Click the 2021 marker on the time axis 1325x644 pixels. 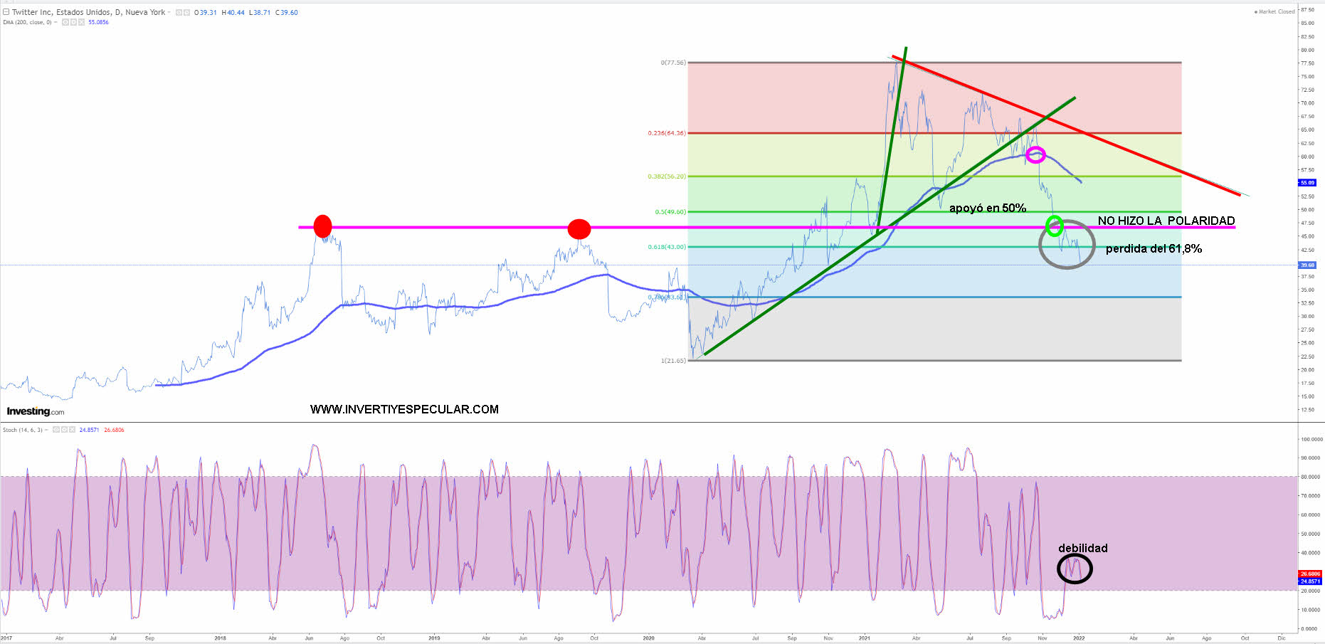(864, 638)
